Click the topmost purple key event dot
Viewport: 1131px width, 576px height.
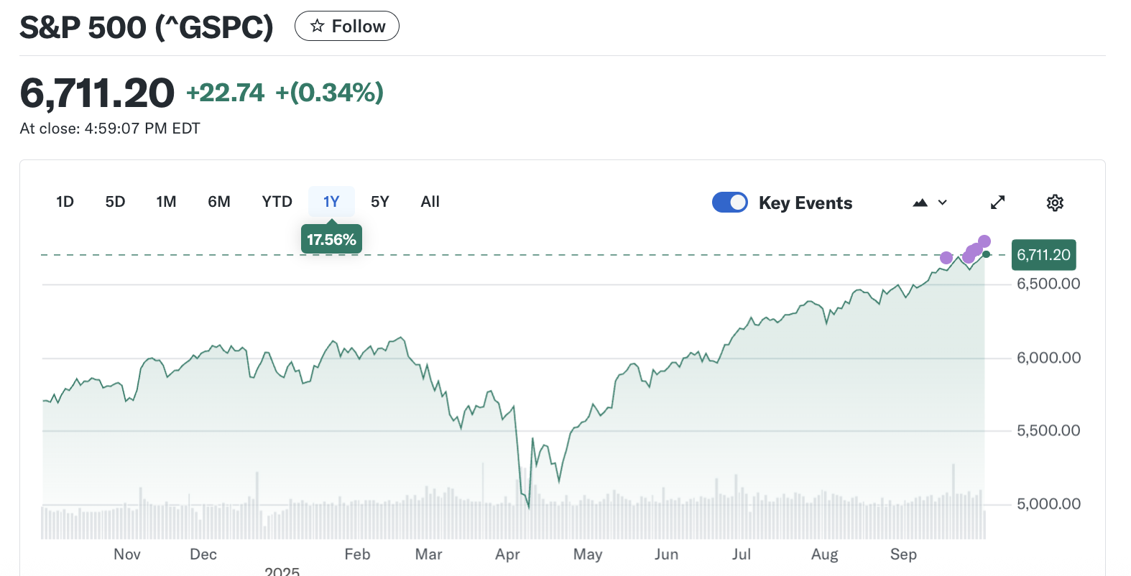(984, 241)
